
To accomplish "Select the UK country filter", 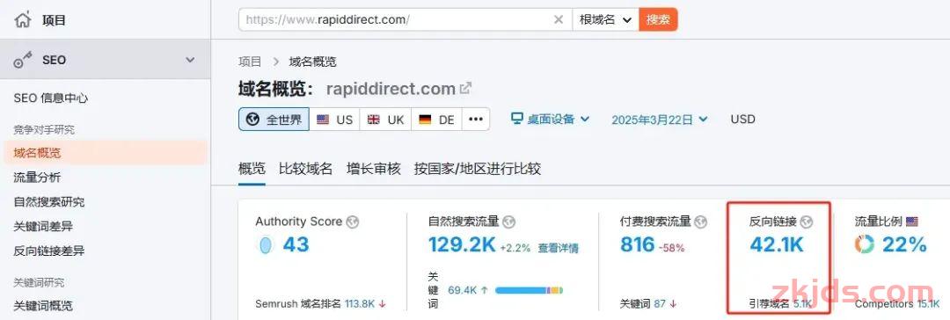I will [x=385, y=120].
